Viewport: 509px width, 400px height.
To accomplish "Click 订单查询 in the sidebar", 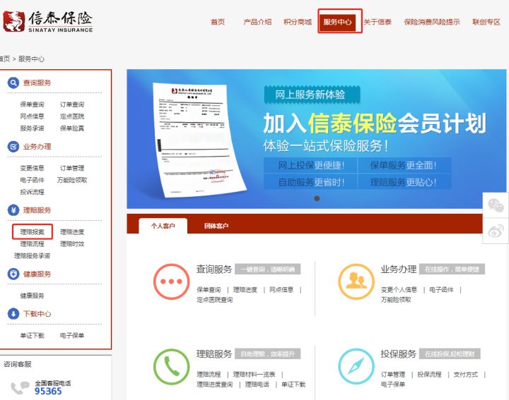I will click(x=72, y=104).
